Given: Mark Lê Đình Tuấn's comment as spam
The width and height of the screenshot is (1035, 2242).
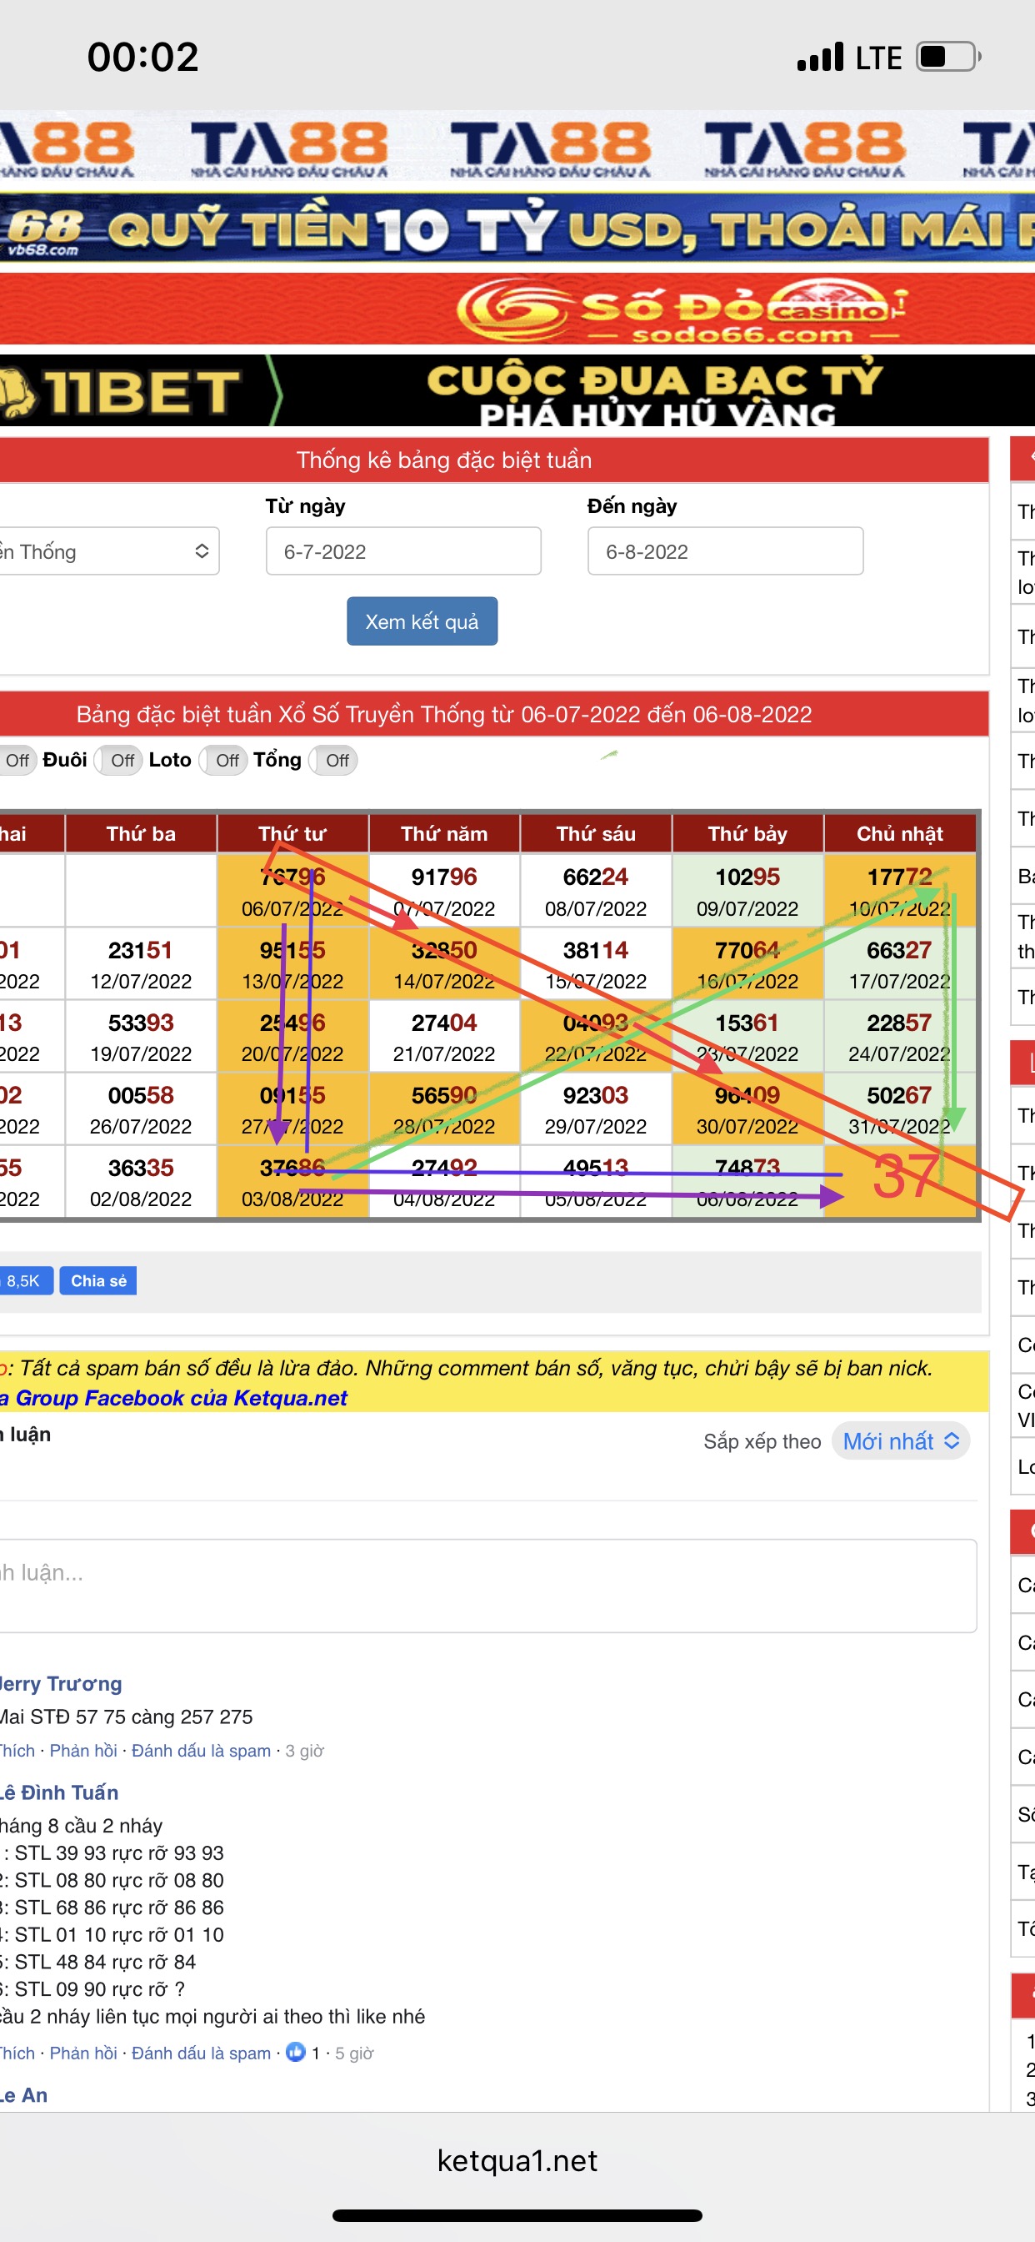Looking at the screenshot, I should 201,2053.
